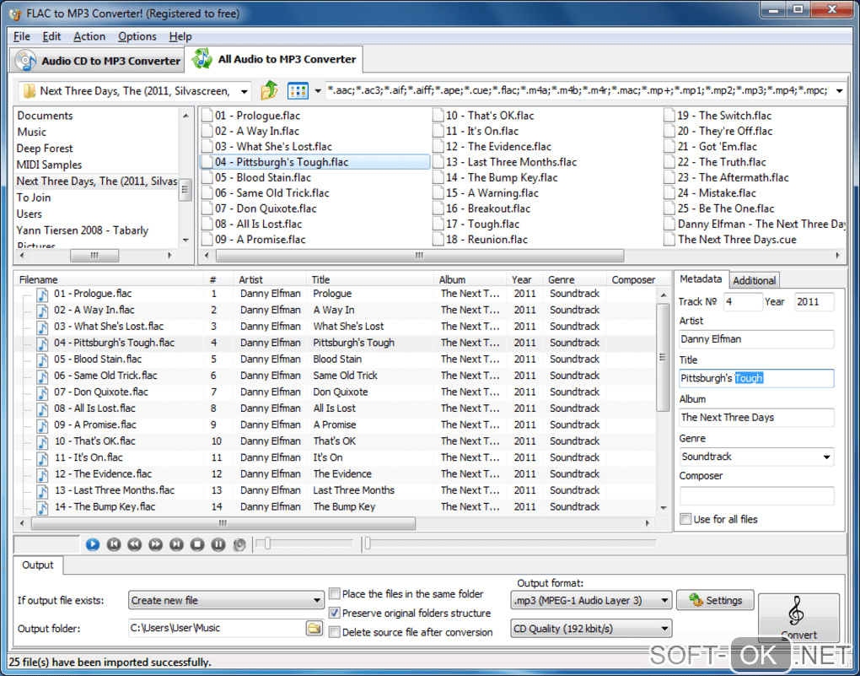Viewport: 860px width, 676px height.
Task: Click the fast forward playback button
Action: tap(155, 544)
